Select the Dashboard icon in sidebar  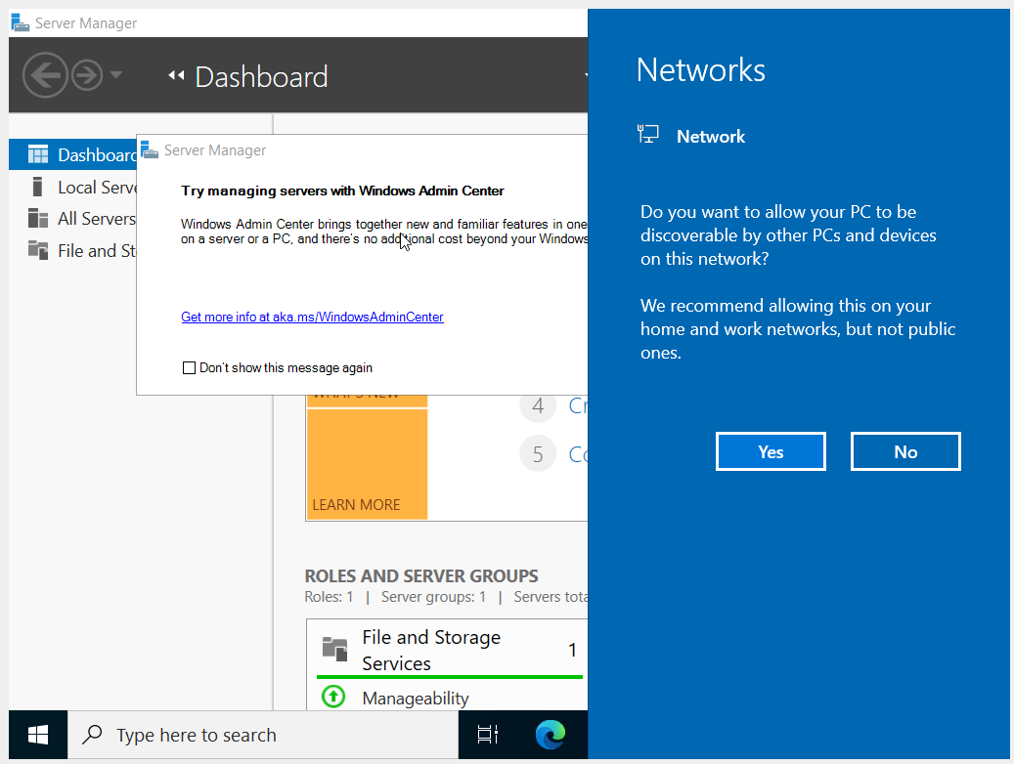(x=38, y=154)
